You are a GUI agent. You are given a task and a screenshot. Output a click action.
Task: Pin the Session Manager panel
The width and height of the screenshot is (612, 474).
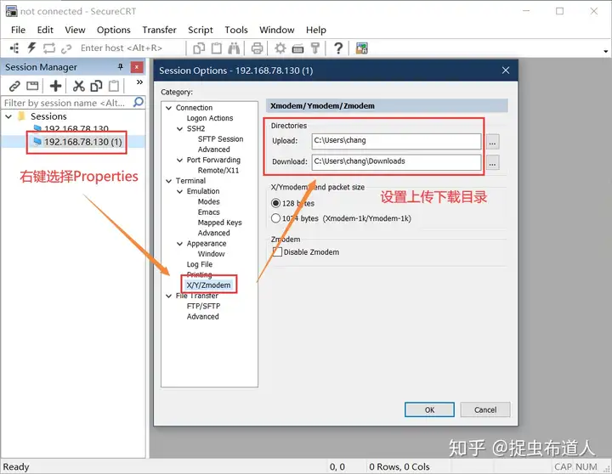pyautogui.click(x=121, y=67)
